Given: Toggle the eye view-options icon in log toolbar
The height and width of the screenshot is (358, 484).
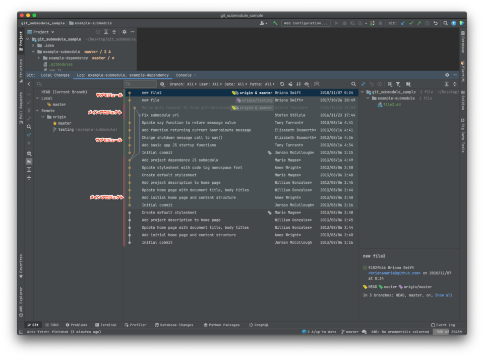Looking at the screenshot, I should [307, 84].
